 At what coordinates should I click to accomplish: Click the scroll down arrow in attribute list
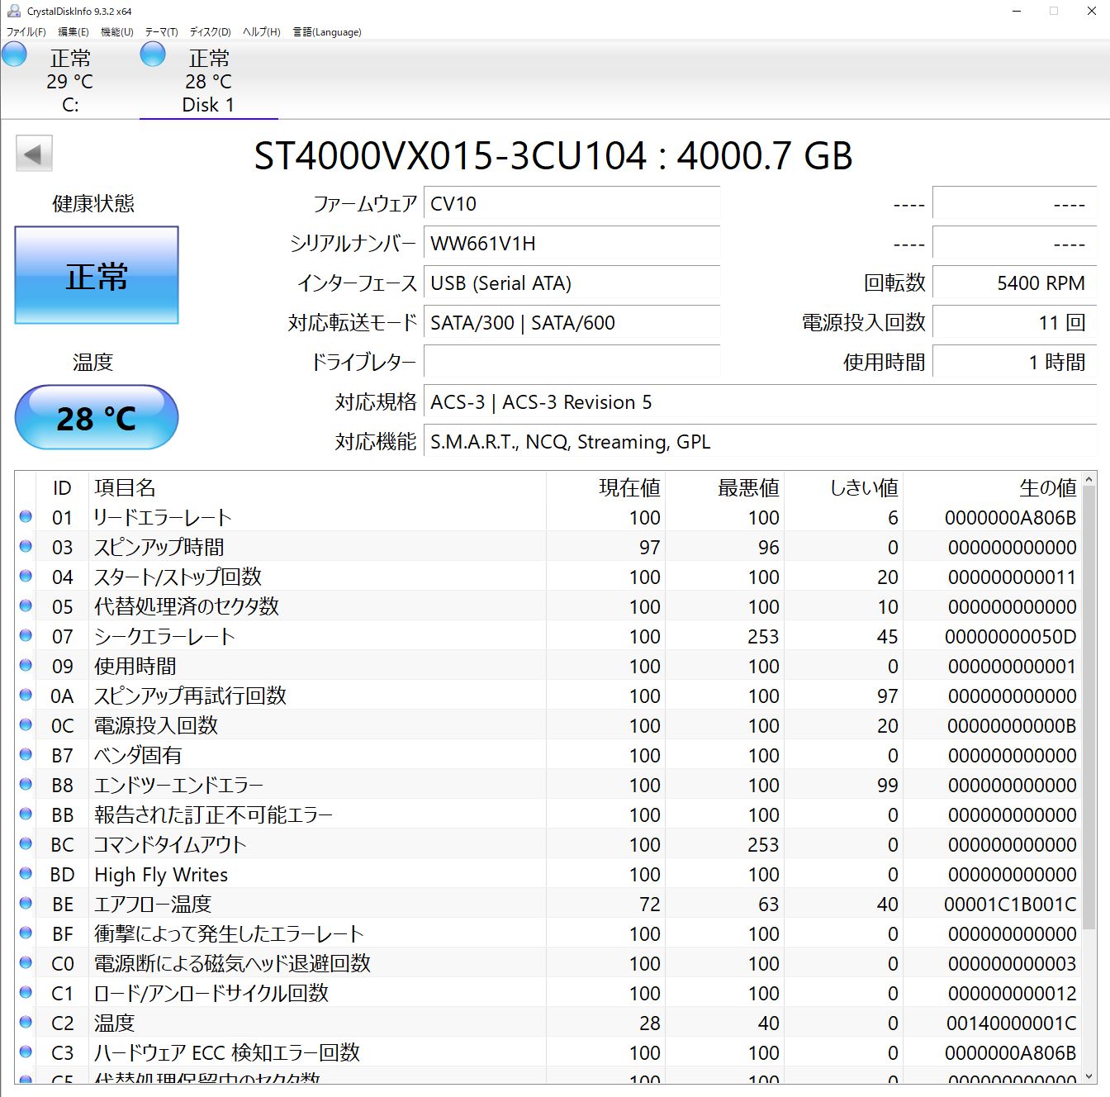click(x=1089, y=1076)
